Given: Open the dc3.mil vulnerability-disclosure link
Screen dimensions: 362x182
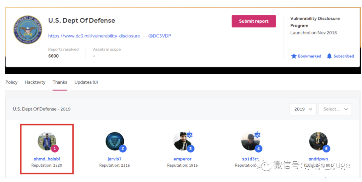Looking at the screenshot, I should click(94, 36).
